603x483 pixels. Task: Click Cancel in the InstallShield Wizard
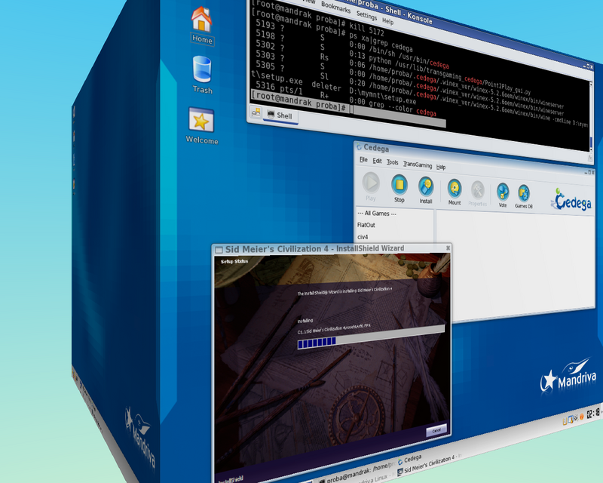click(436, 430)
